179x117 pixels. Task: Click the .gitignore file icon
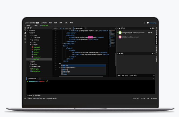tap(32, 49)
